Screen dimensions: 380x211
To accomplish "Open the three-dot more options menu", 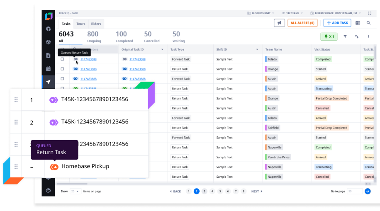I will [x=369, y=36].
